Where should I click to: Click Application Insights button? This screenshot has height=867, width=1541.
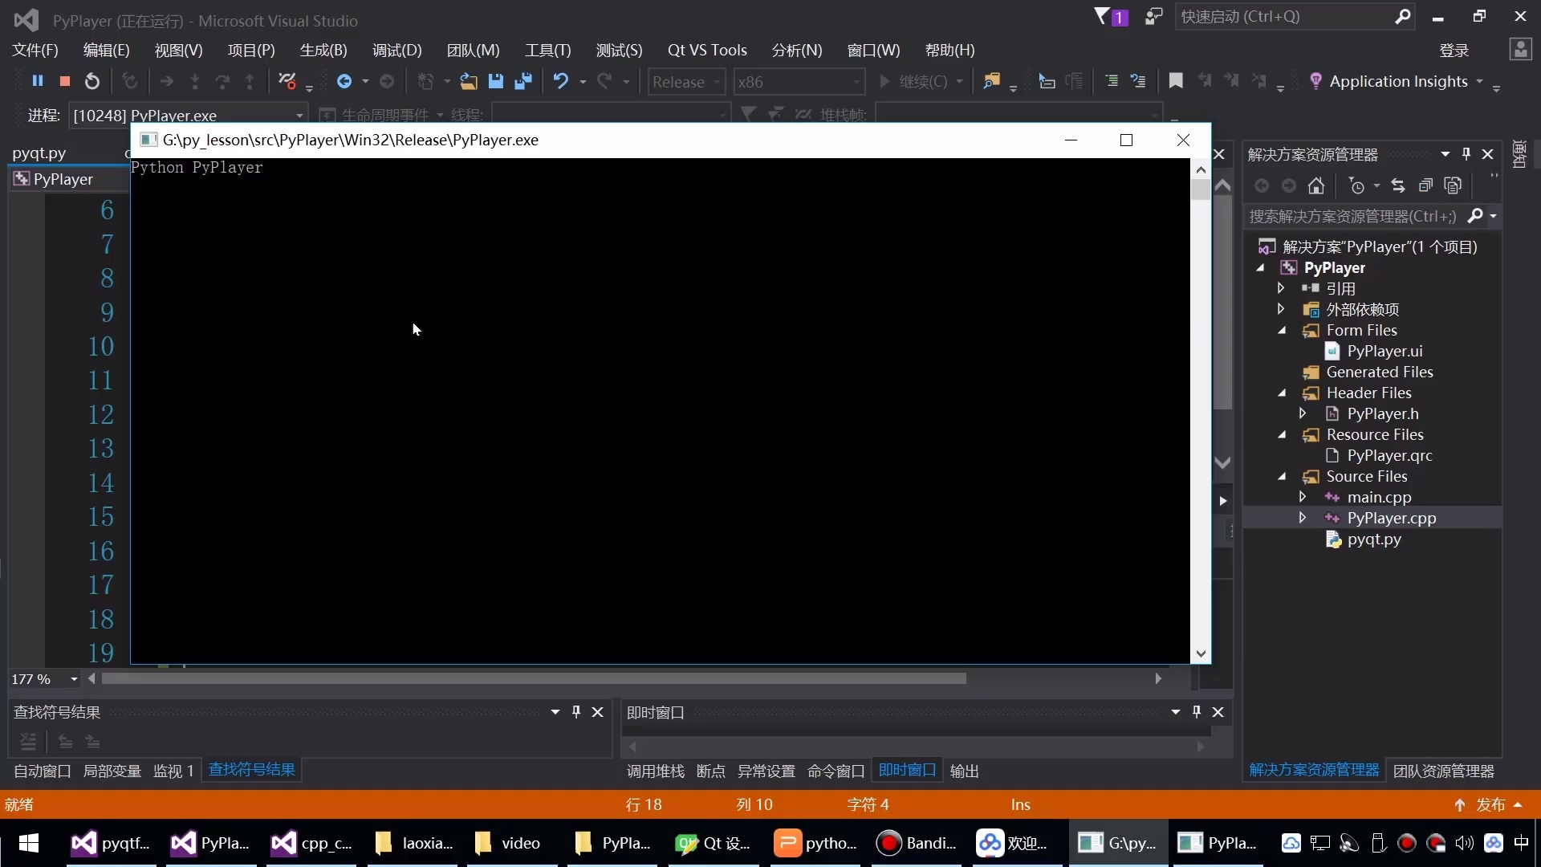pyautogui.click(x=1396, y=81)
